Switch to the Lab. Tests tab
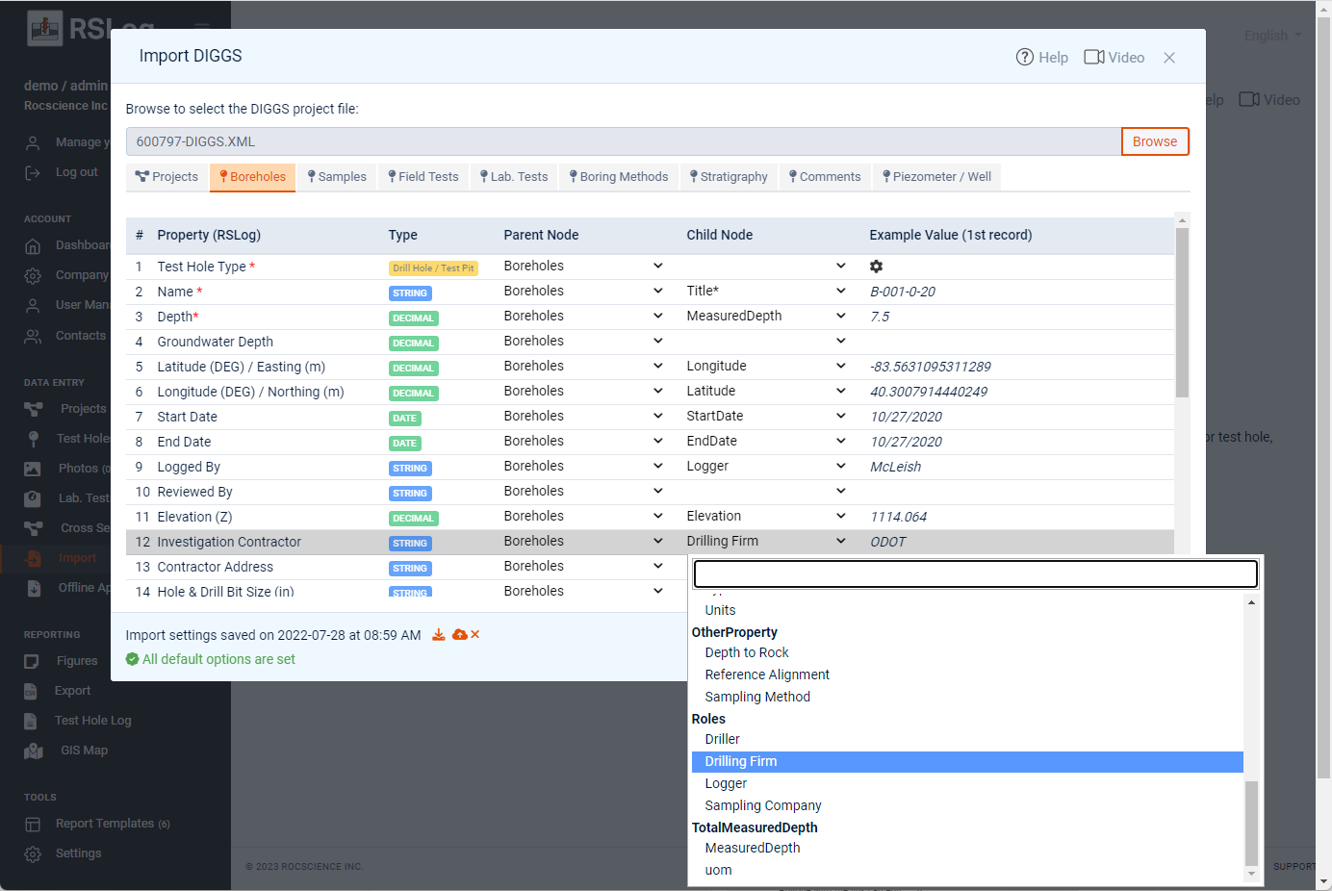 (x=514, y=177)
